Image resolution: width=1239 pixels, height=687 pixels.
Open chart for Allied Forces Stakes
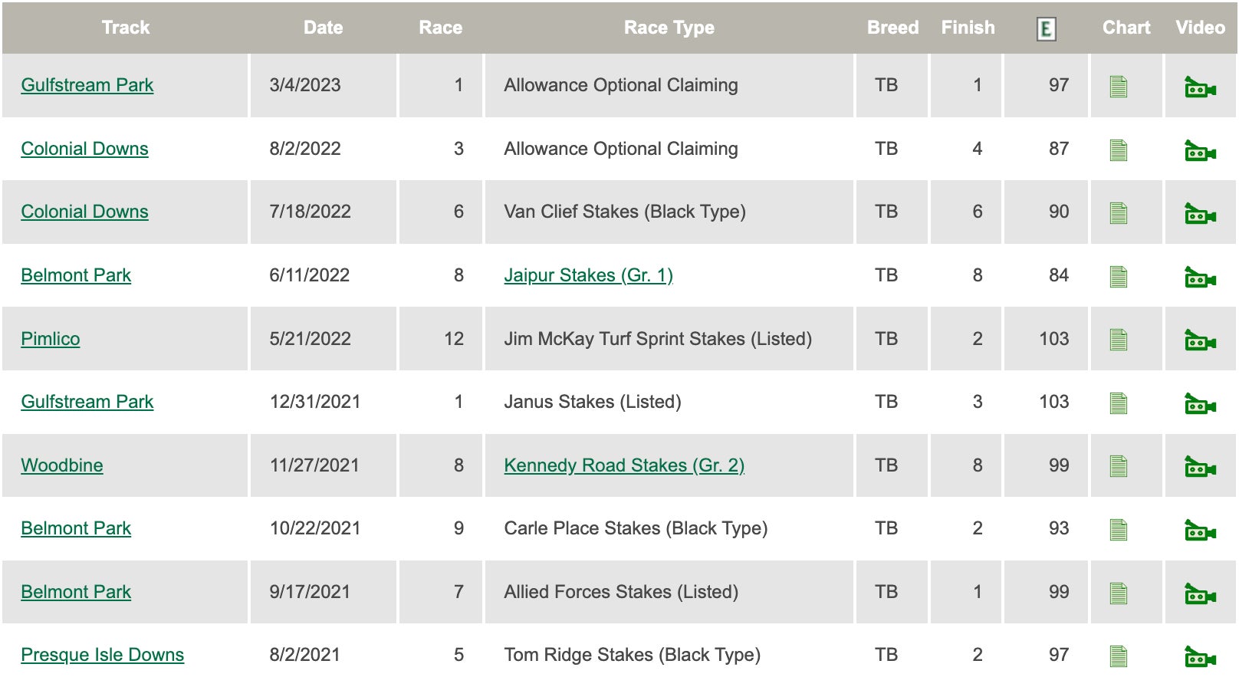coord(1119,593)
